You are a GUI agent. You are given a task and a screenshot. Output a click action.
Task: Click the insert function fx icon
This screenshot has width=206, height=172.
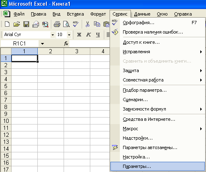point(66,44)
